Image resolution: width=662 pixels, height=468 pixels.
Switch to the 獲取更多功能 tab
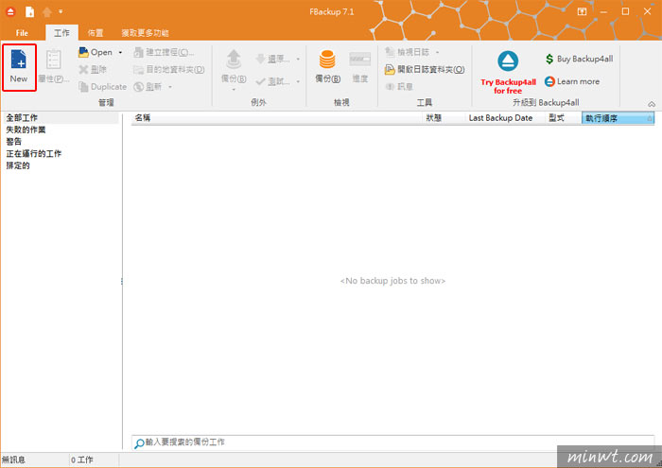(x=146, y=33)
